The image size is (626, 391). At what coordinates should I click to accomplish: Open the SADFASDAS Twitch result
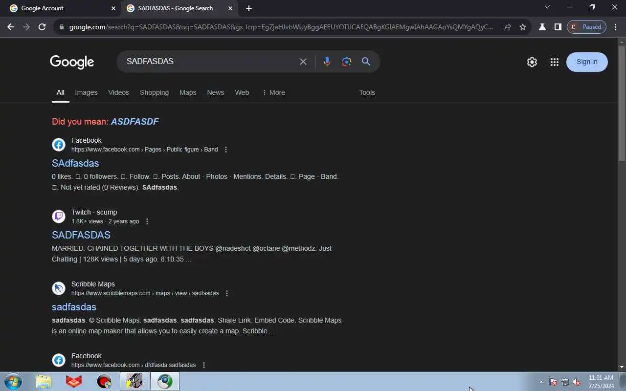[81, 235]
